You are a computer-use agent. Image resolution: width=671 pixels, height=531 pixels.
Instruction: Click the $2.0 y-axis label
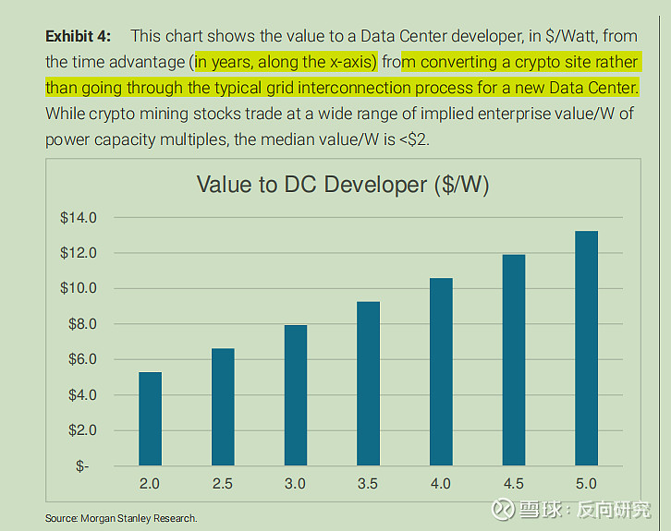82,430
